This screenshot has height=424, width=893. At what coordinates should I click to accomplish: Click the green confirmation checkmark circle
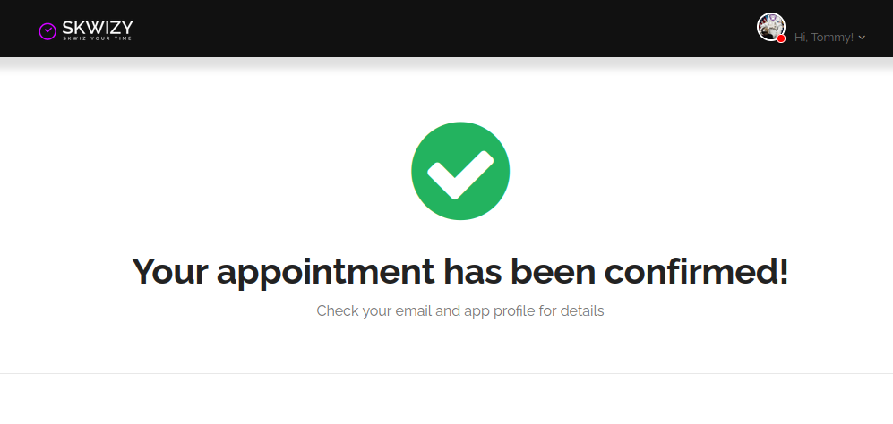click(460, 171)
